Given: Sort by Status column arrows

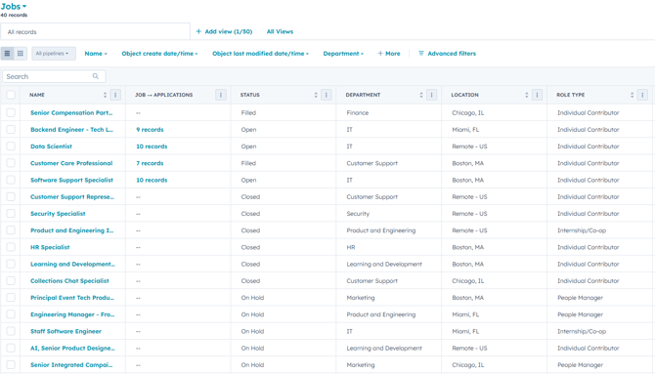Looking at the screenshot, I should click(x=316, y=95).
